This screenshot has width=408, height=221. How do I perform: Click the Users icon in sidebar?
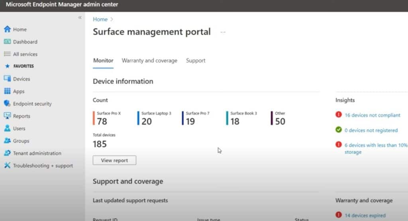coord(7,128)
